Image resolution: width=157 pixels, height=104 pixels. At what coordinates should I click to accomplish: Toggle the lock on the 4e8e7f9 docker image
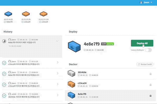pyautogui.click(x=150, y=96)
